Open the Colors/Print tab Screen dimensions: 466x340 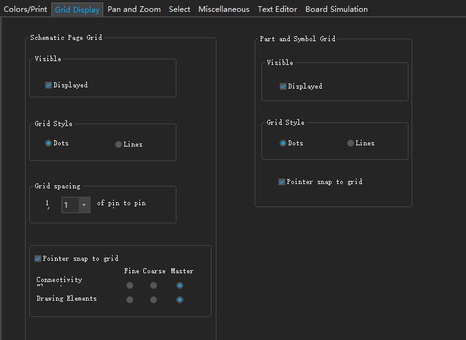coord(26,9)
